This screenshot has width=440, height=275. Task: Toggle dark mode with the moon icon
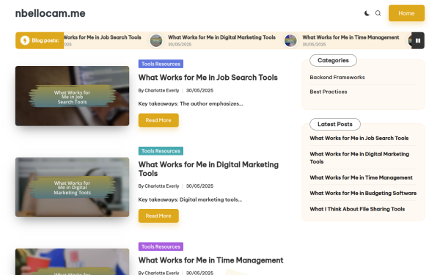pyautogui.click(x=367, y=13)
